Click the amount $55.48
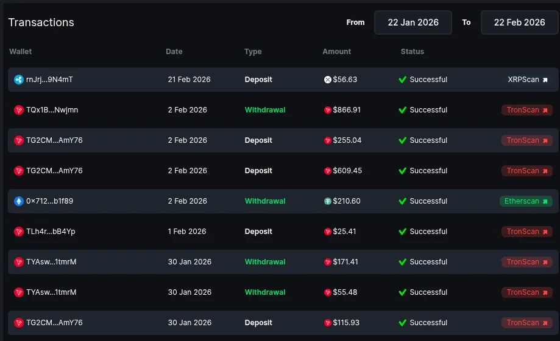The width and height of the screenshot is (560, 341). click(345, 292)
